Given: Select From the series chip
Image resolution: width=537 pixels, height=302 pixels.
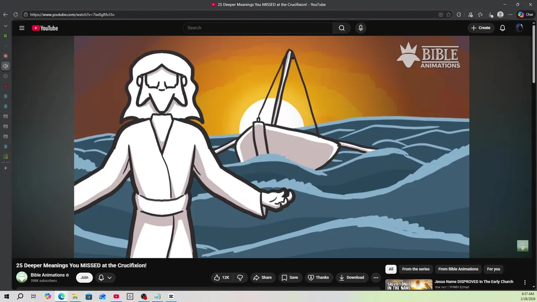Looking at the screenshot, I should click(x=416, y=269).
